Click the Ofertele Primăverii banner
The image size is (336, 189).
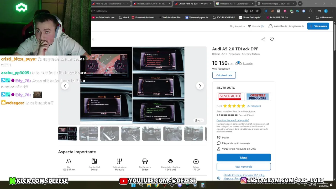pyautogui.click(x=257, y=97)
